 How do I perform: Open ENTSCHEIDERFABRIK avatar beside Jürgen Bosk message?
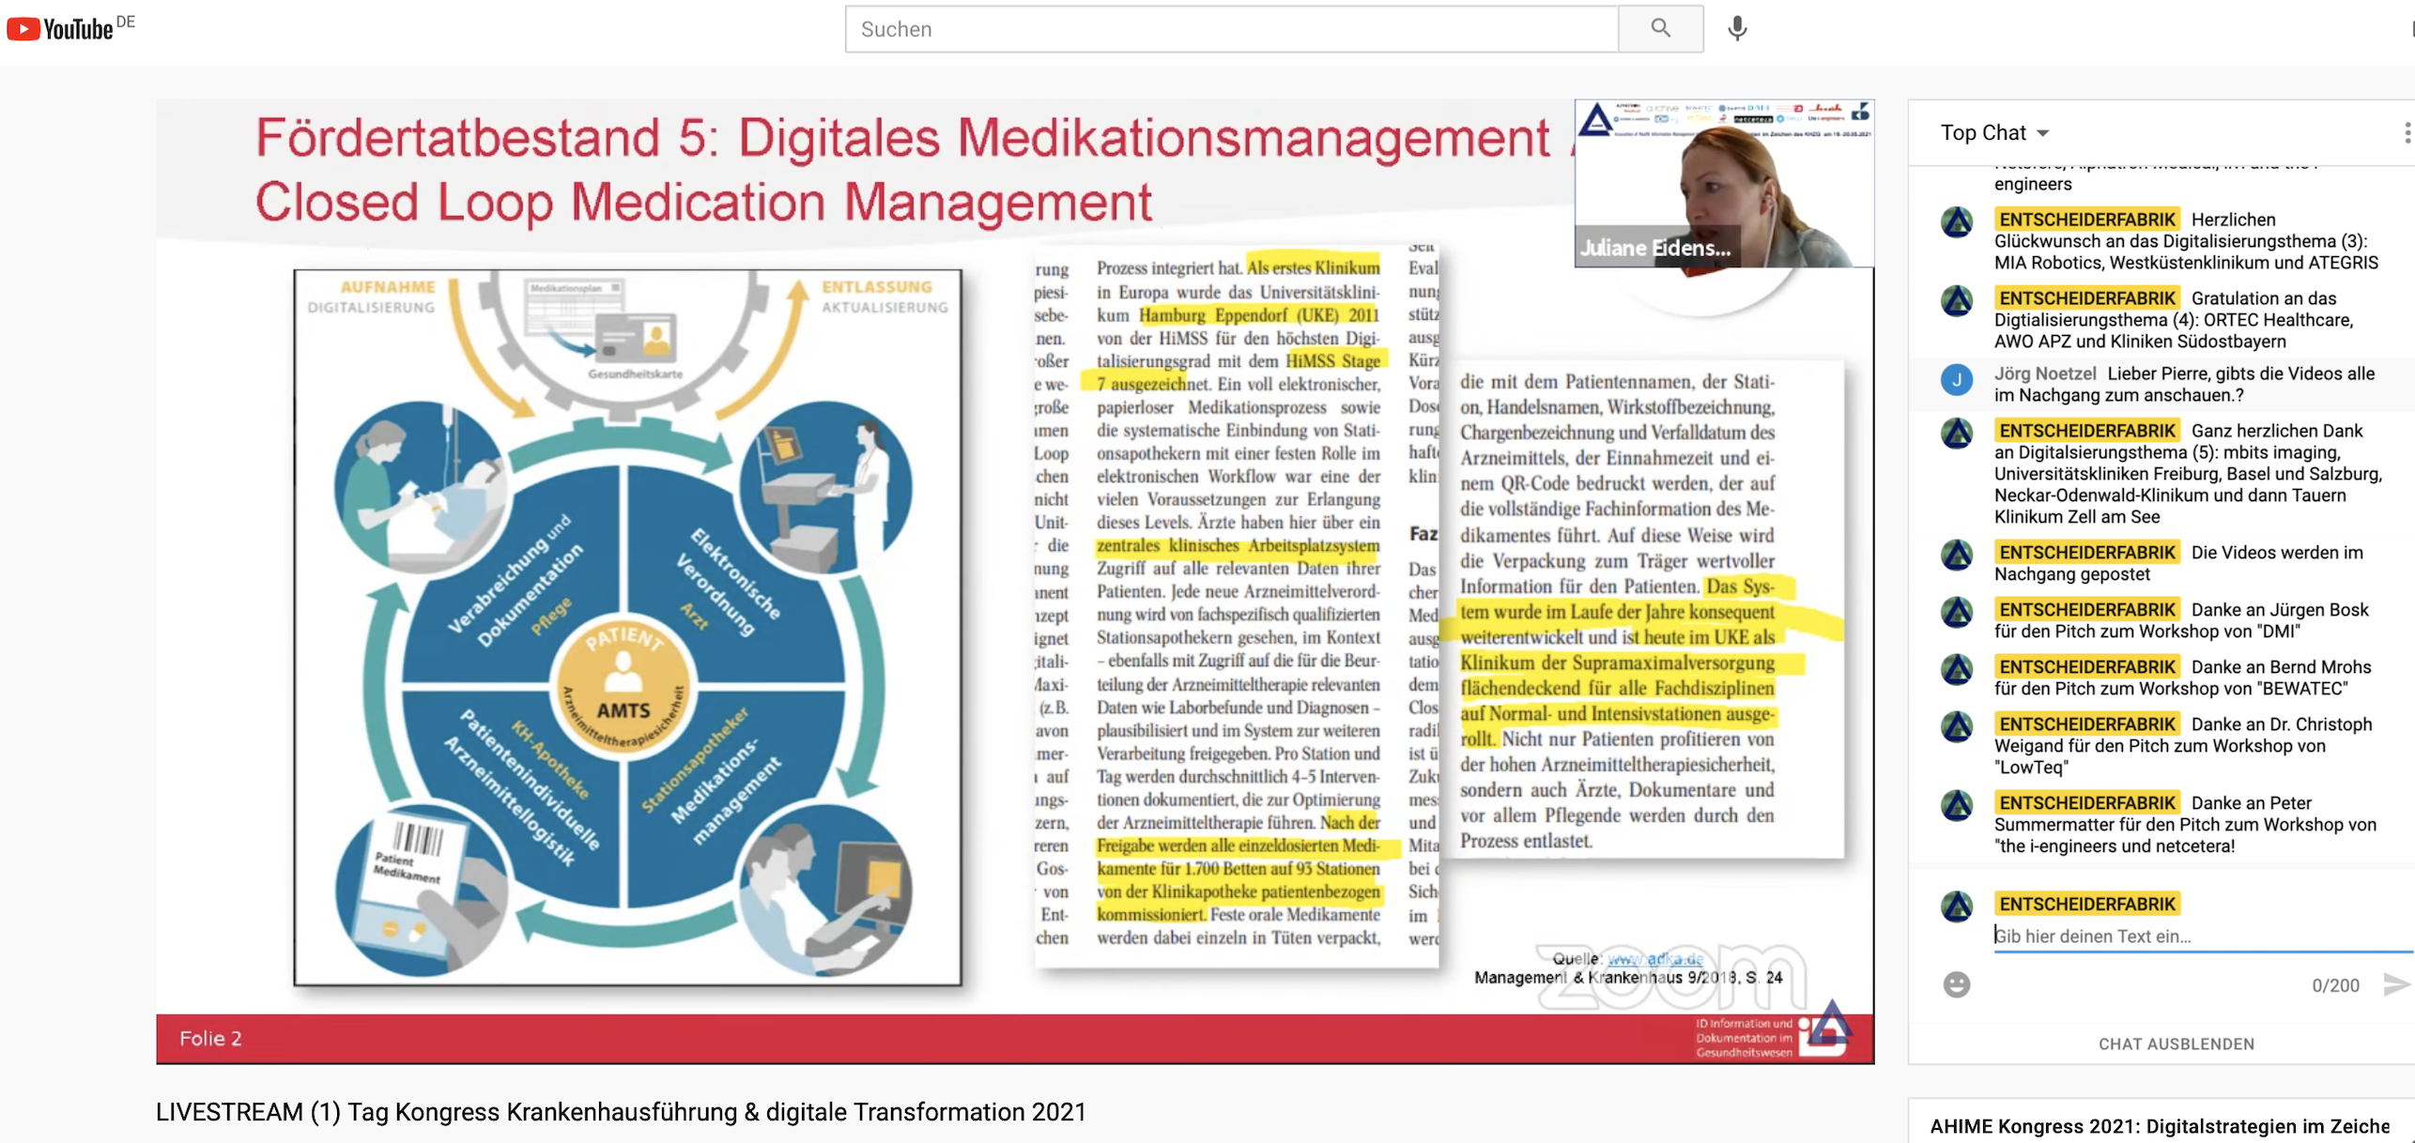(1957, 613)
